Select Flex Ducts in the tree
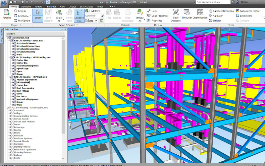 (22, 97)
